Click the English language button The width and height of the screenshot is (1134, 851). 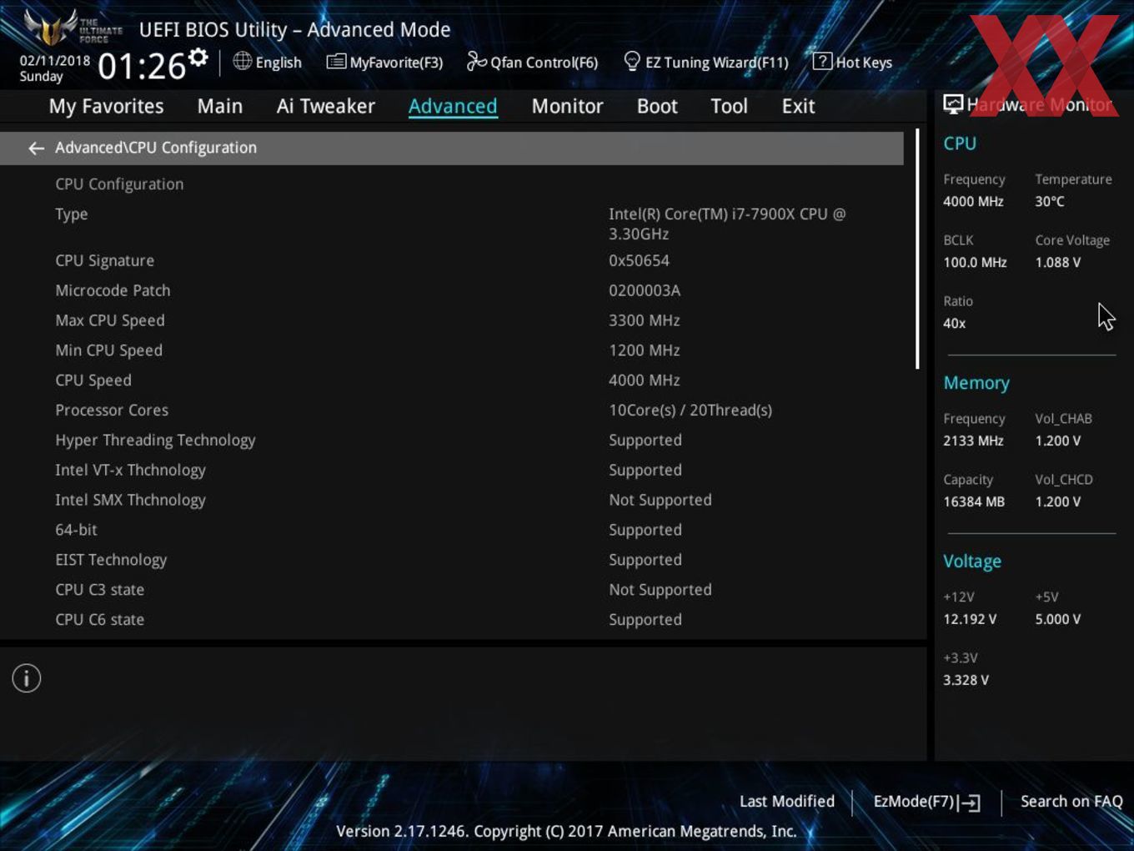(x=268, y=62)
